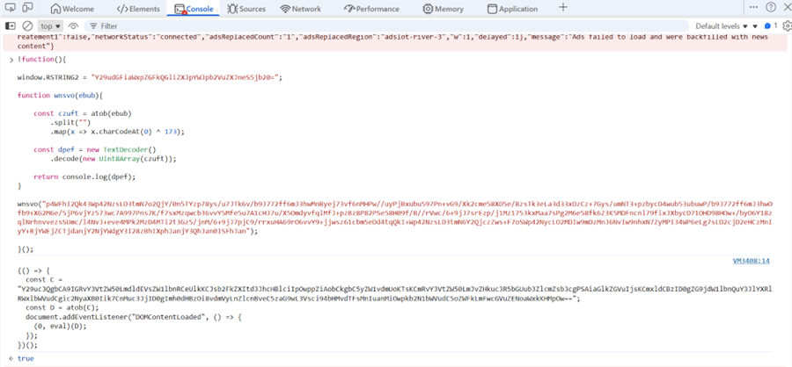The width and height of the screenshot is (792, 367).
Task: Open Console settings gear
Action: tap(787, 25)
